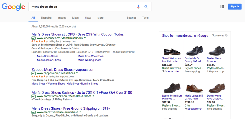This screenshot has width=245, height=119.
Task: Expand the menswearhouse.com URL dropdown arrow
Action: tap(80, 112)
